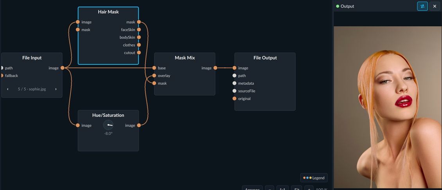Select the Hair Mask node title
Image resolution: width=442 pixels, height=190 pixels.
pos(108,12)
